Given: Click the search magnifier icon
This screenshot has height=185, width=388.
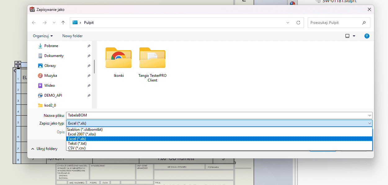Looking at the screenshot, I should coord(364,23).
